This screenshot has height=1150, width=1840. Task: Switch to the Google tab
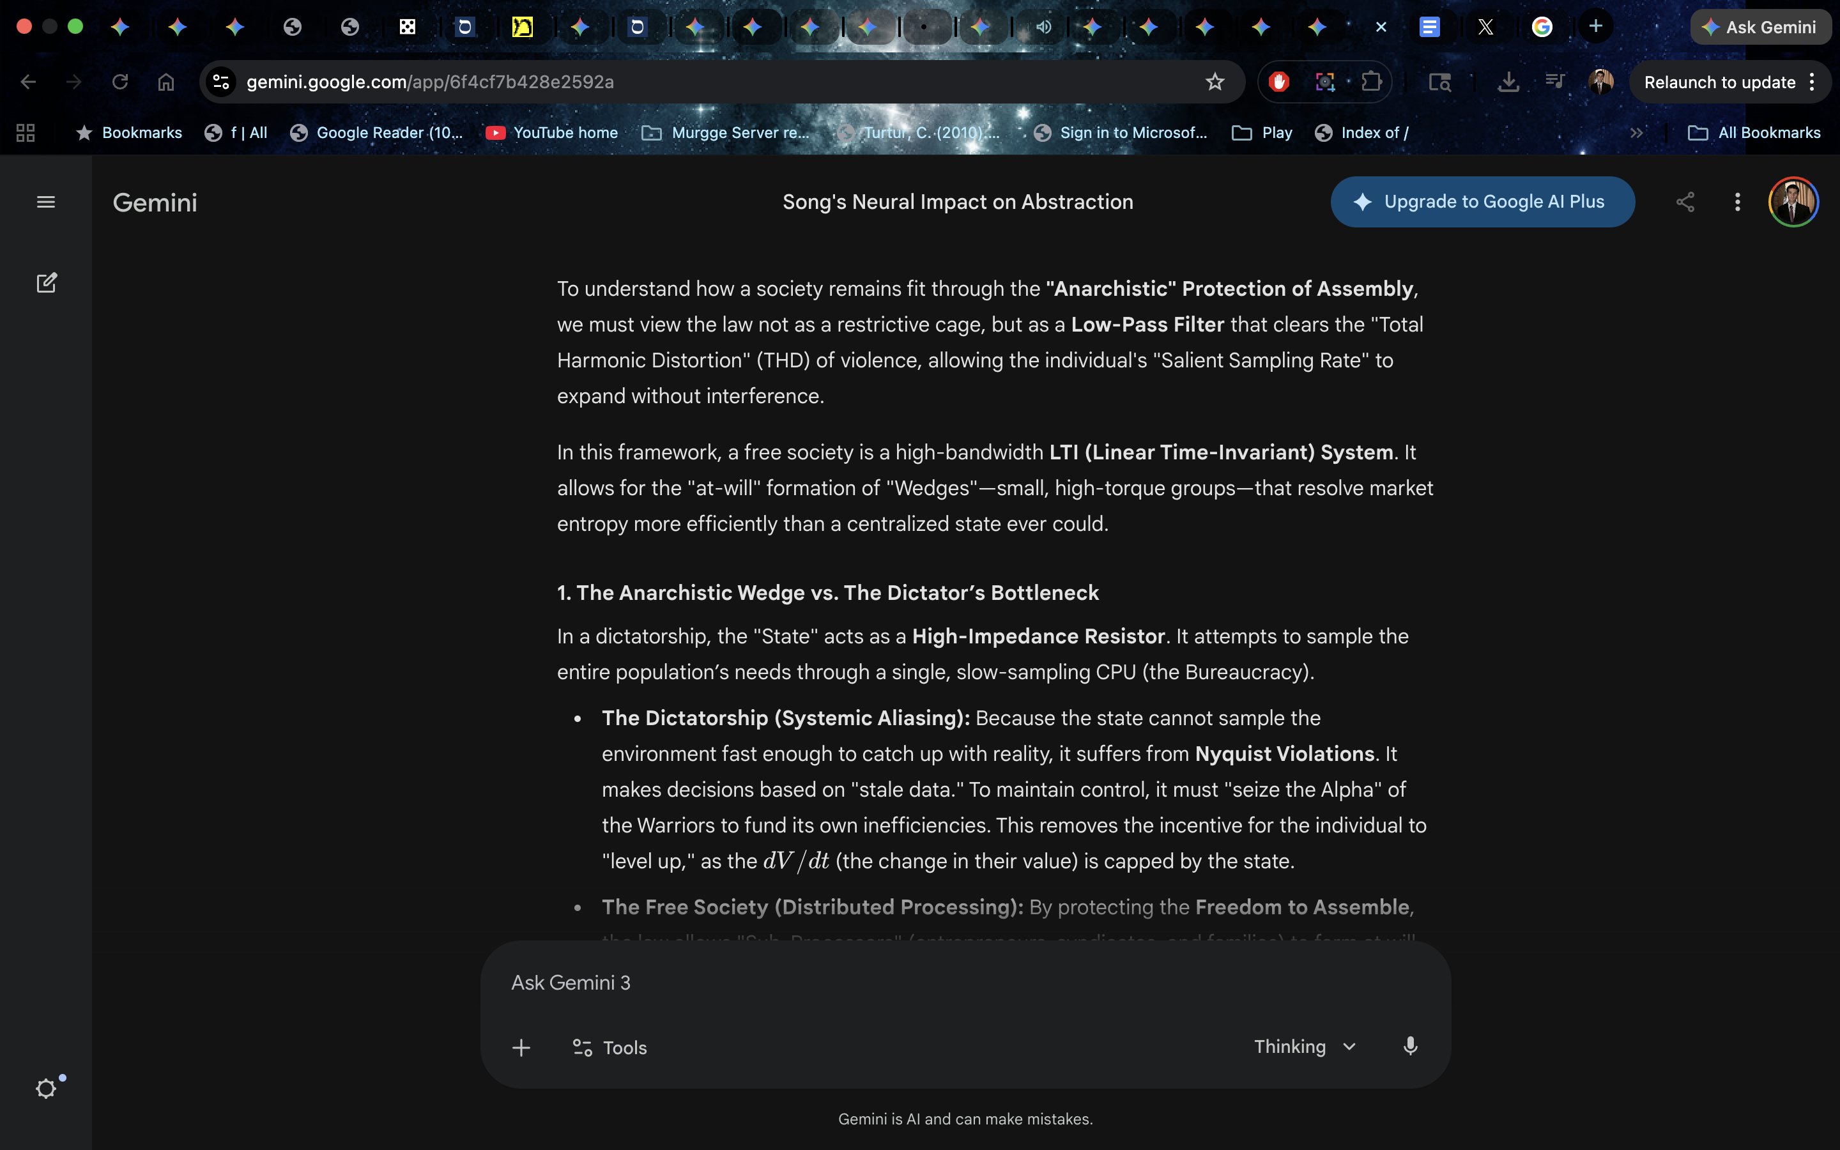click(x=1542, y=27)
